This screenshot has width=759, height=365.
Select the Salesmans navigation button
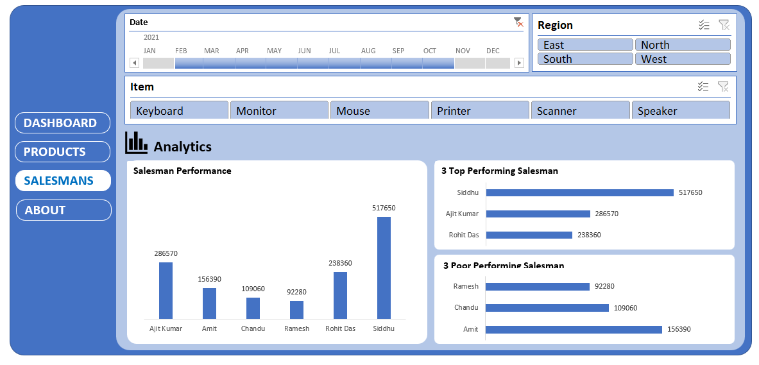(x=63, y=181)
